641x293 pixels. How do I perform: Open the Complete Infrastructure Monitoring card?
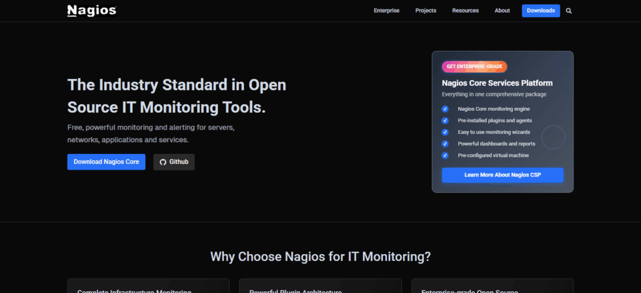[x=148, y=287]
